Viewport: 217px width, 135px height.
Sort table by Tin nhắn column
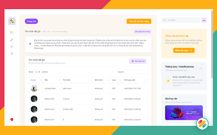pos(77,80)
